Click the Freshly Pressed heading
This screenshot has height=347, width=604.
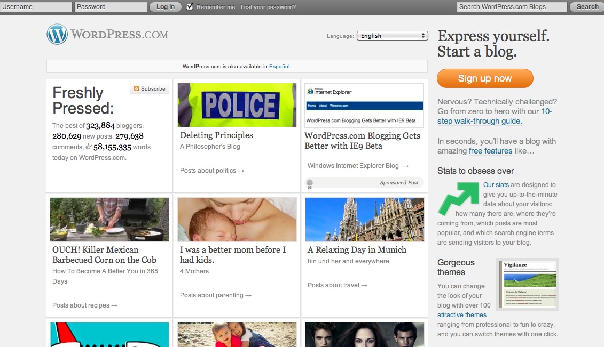click(x=83, y=100)
